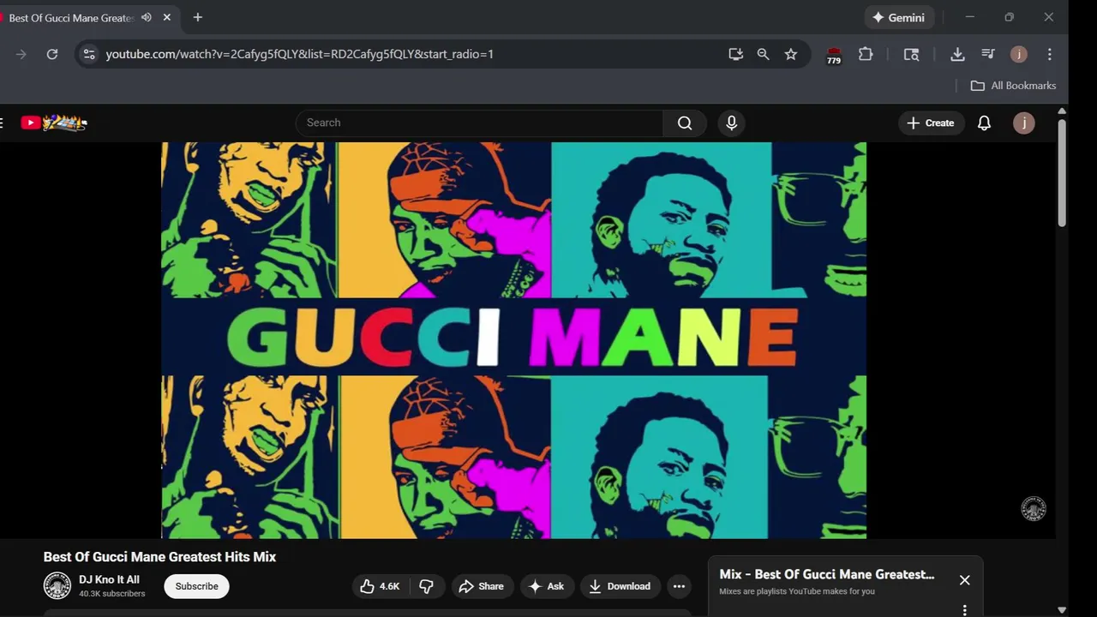Subscribe to DJ Kno It All

[x=196, y=586]
